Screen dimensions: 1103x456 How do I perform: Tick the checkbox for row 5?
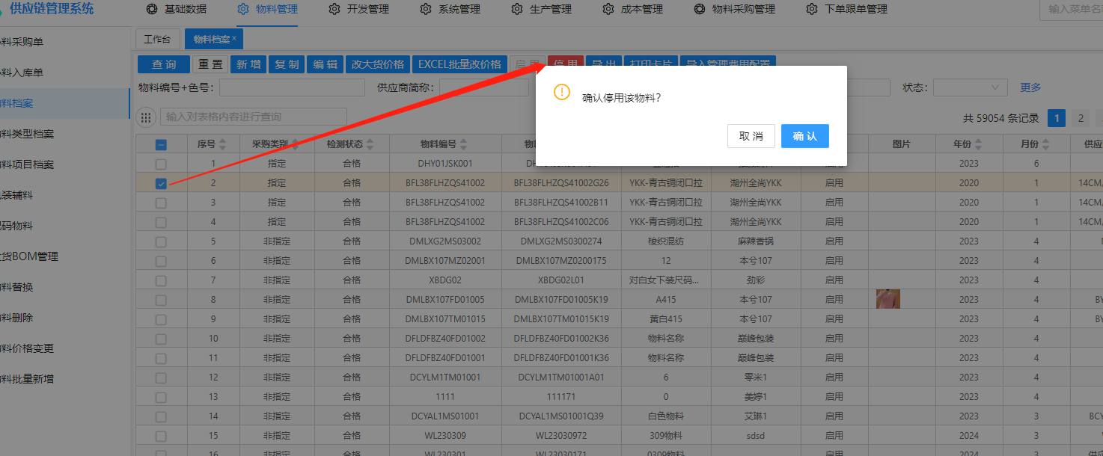(161, 241)
